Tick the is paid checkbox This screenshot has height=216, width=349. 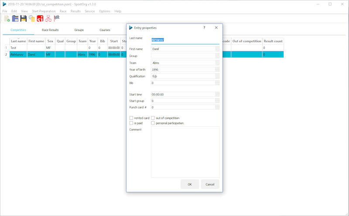[131, 123]
